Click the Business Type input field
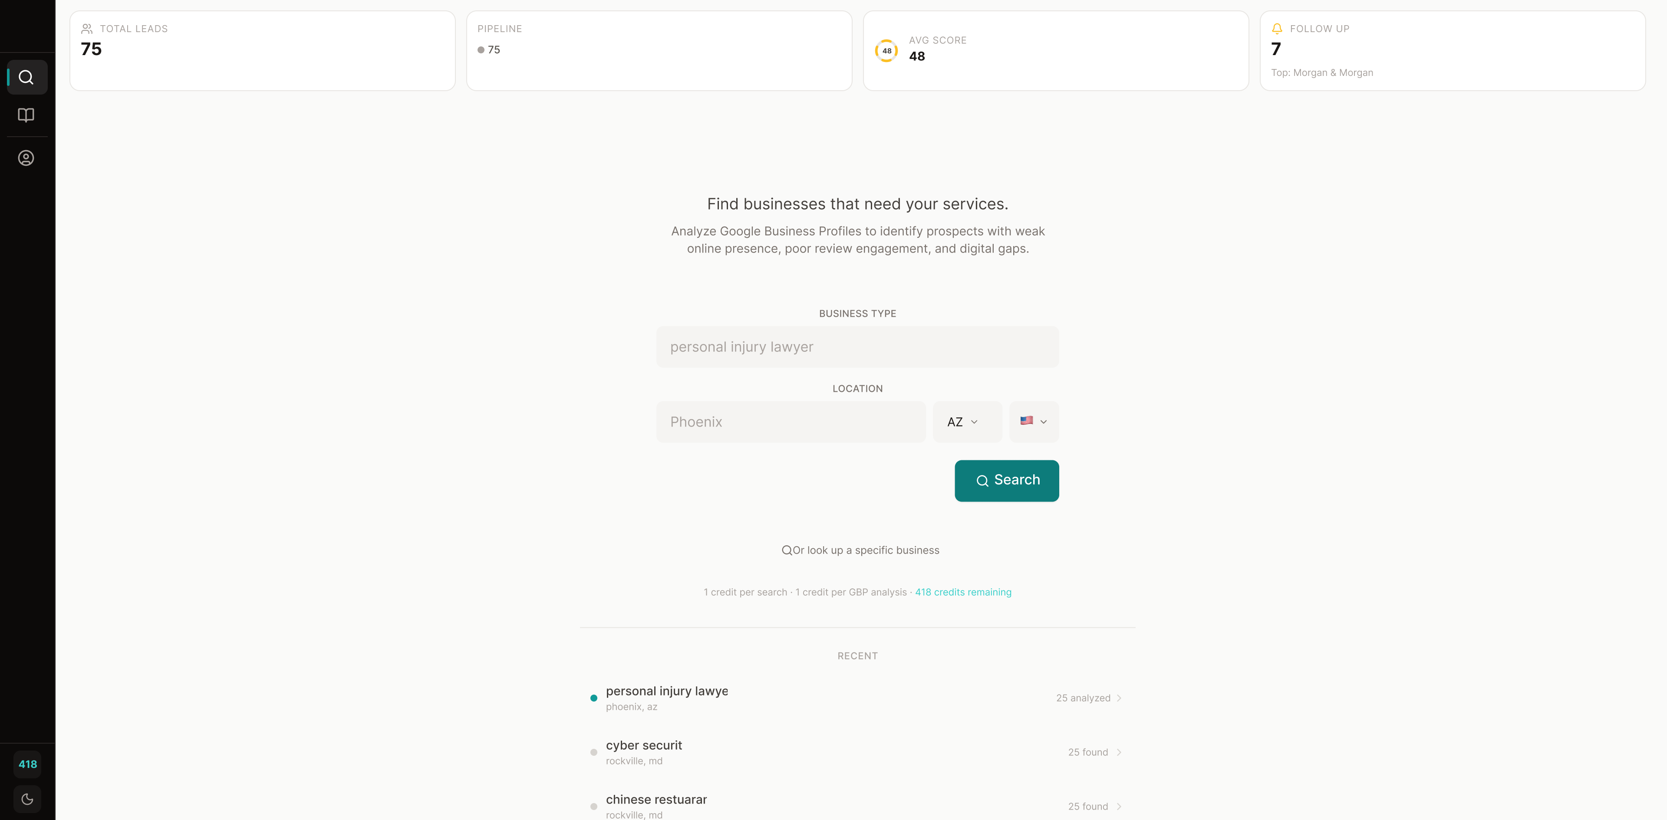The height and width of the screenshot is (820, 1667). (857, 347)
